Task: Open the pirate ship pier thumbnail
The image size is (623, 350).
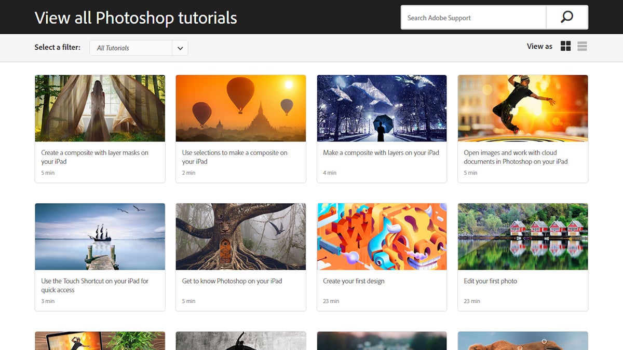Action: coord(100,236)
